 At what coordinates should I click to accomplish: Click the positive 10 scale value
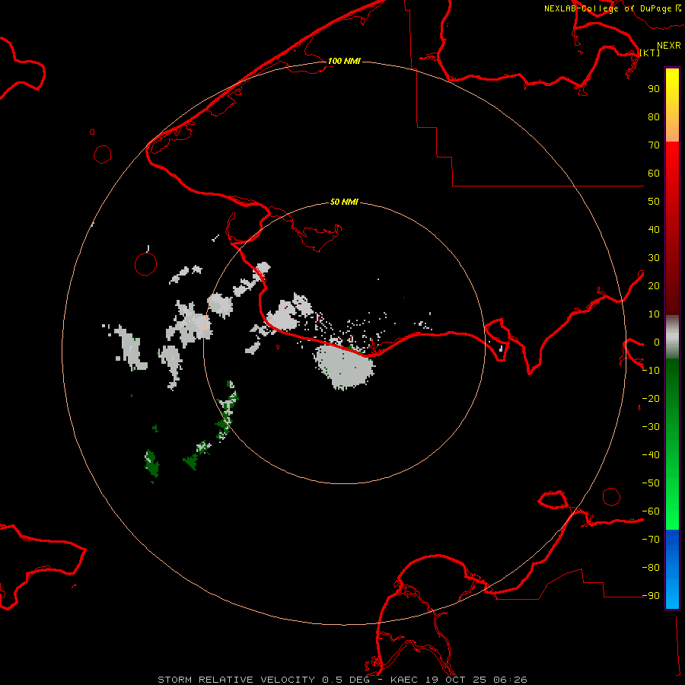[x=654, y=314]
